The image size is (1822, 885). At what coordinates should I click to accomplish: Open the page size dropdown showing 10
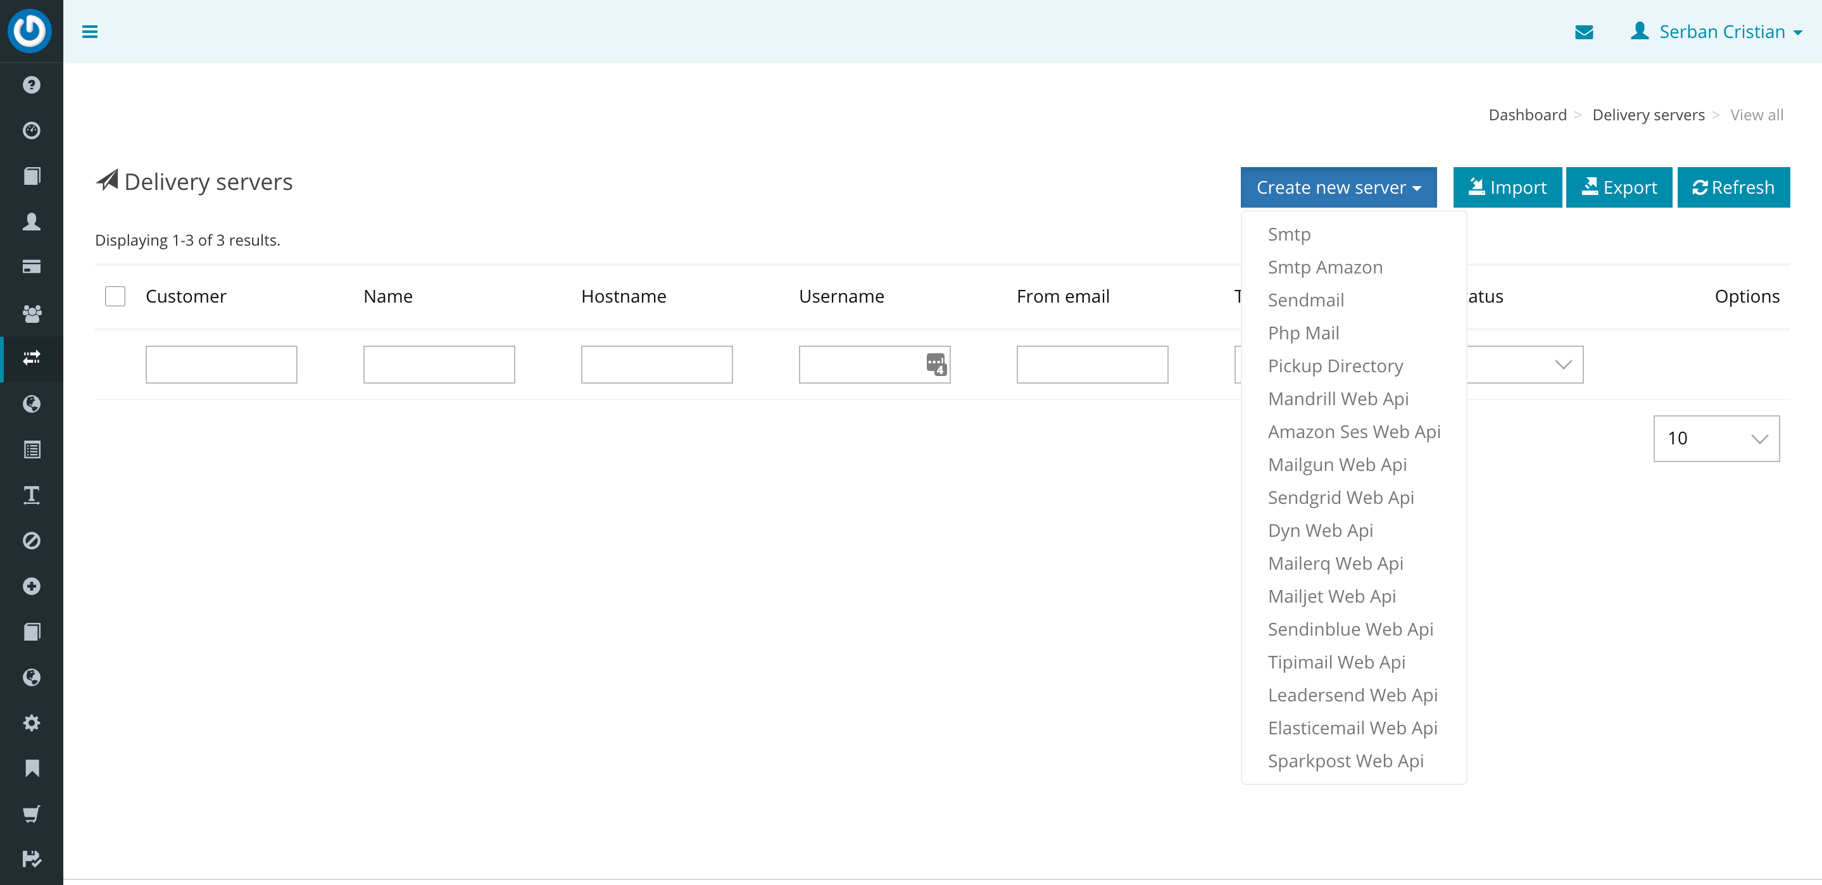pos(1716,438)
